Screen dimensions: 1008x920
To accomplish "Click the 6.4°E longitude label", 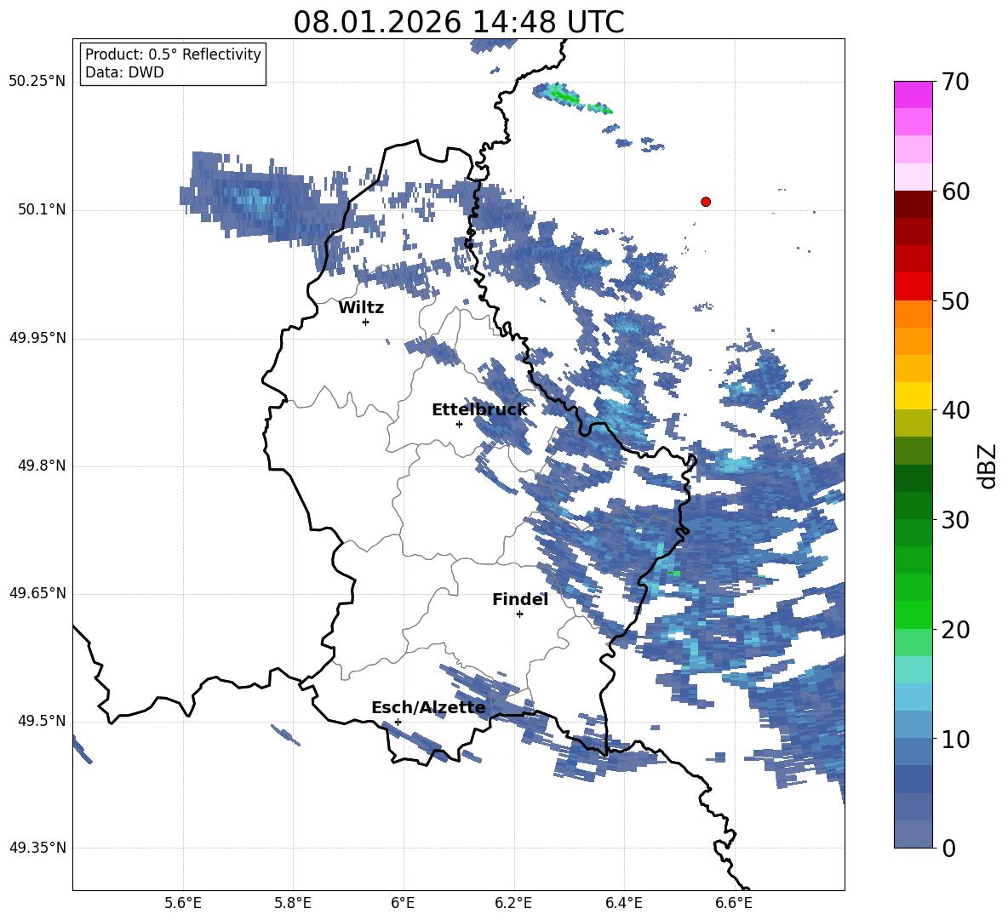I will tap(623, 903).
